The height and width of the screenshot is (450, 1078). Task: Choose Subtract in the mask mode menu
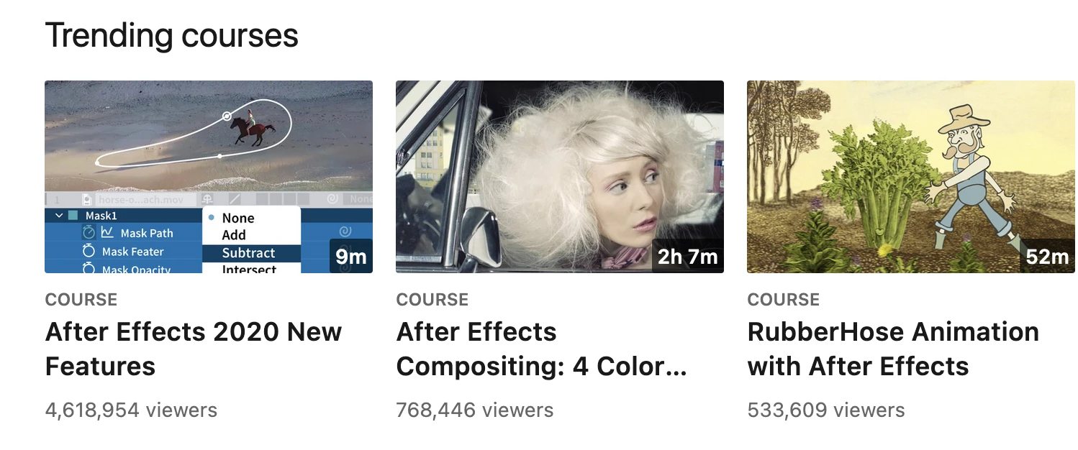coord(248,253)
